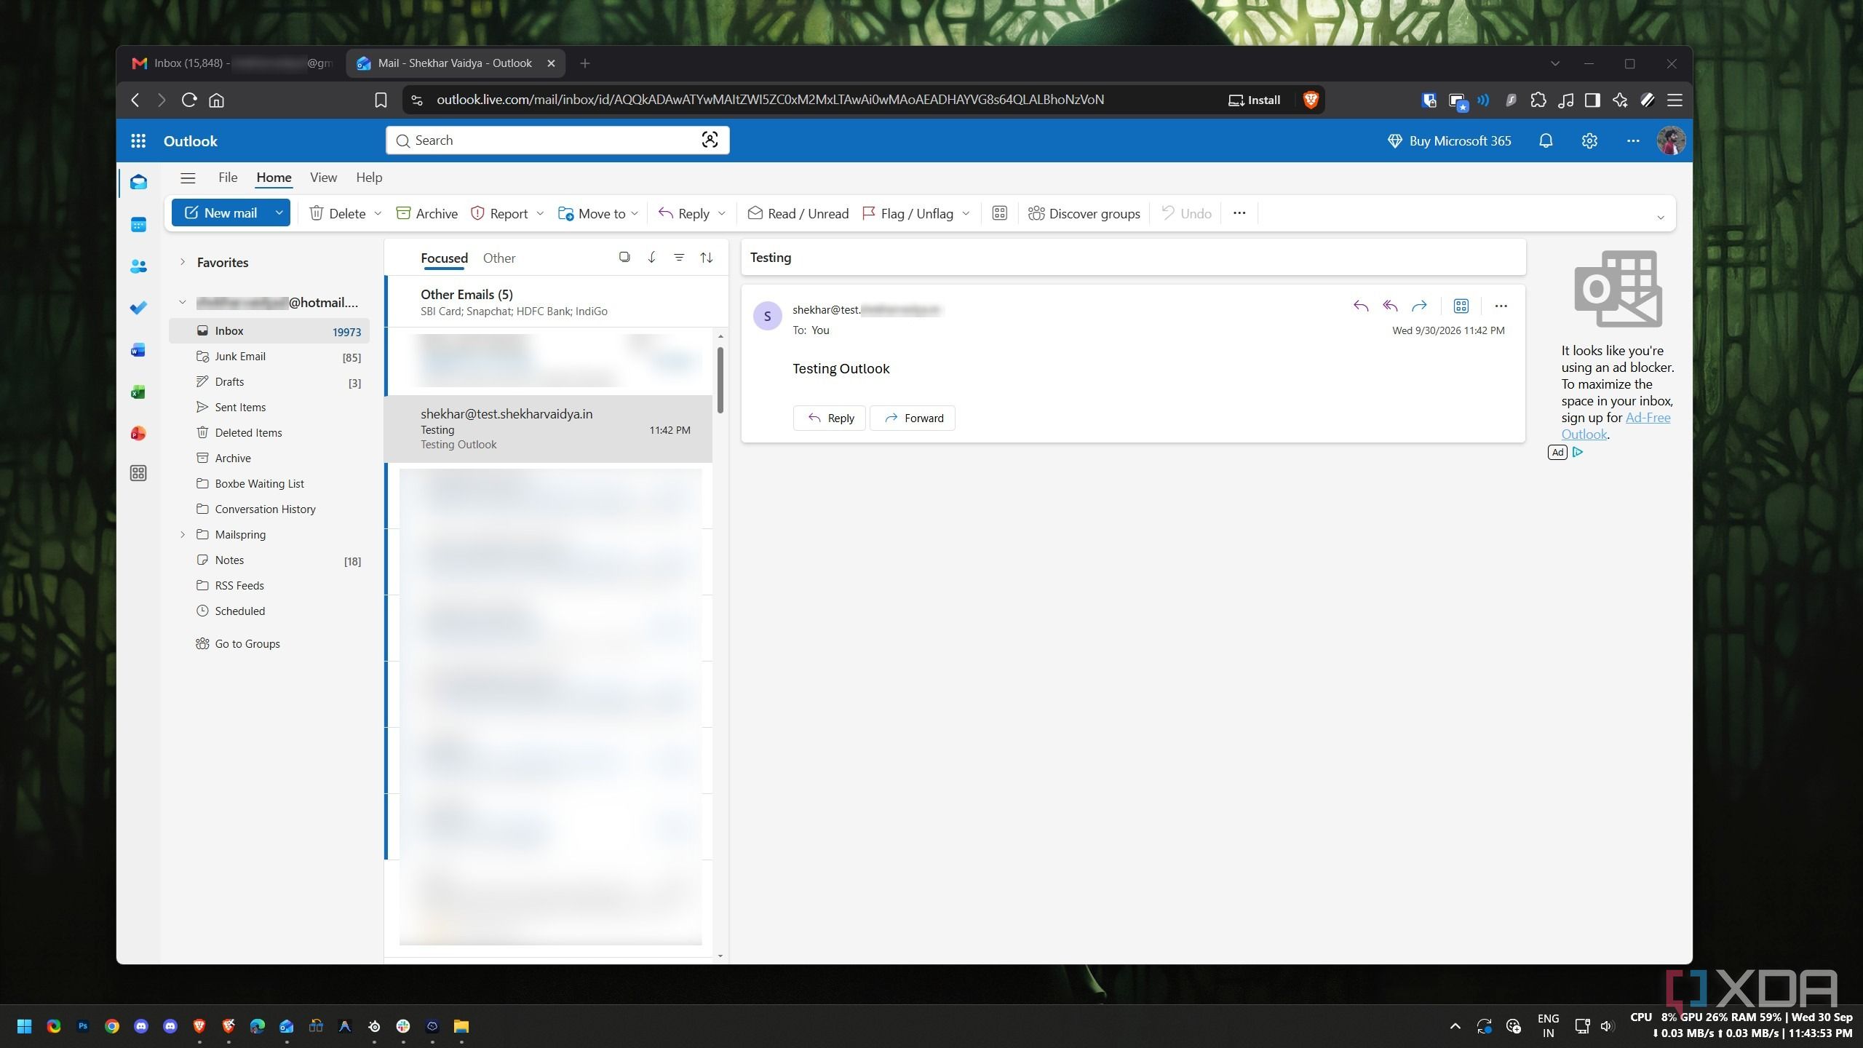Viewport: 1863px width, 1048px height.
Task: Toggle Flag / Unflag on the message
Action: point(907,213)
